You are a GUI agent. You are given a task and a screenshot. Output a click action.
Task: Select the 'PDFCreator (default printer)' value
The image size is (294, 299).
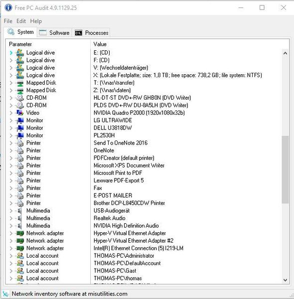tap(124, 158)
